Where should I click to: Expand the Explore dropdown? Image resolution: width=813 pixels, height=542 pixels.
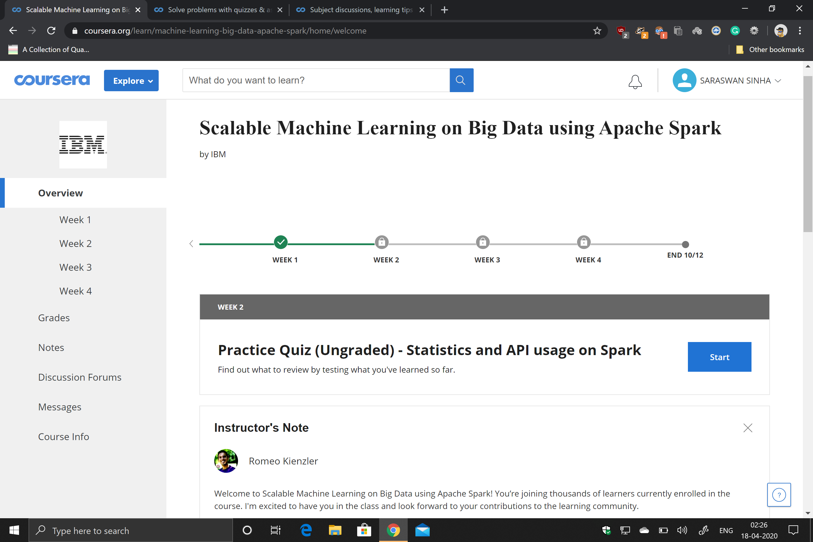click(131, 81)
